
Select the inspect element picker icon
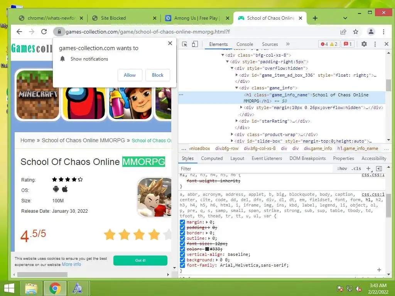(185, 44)
